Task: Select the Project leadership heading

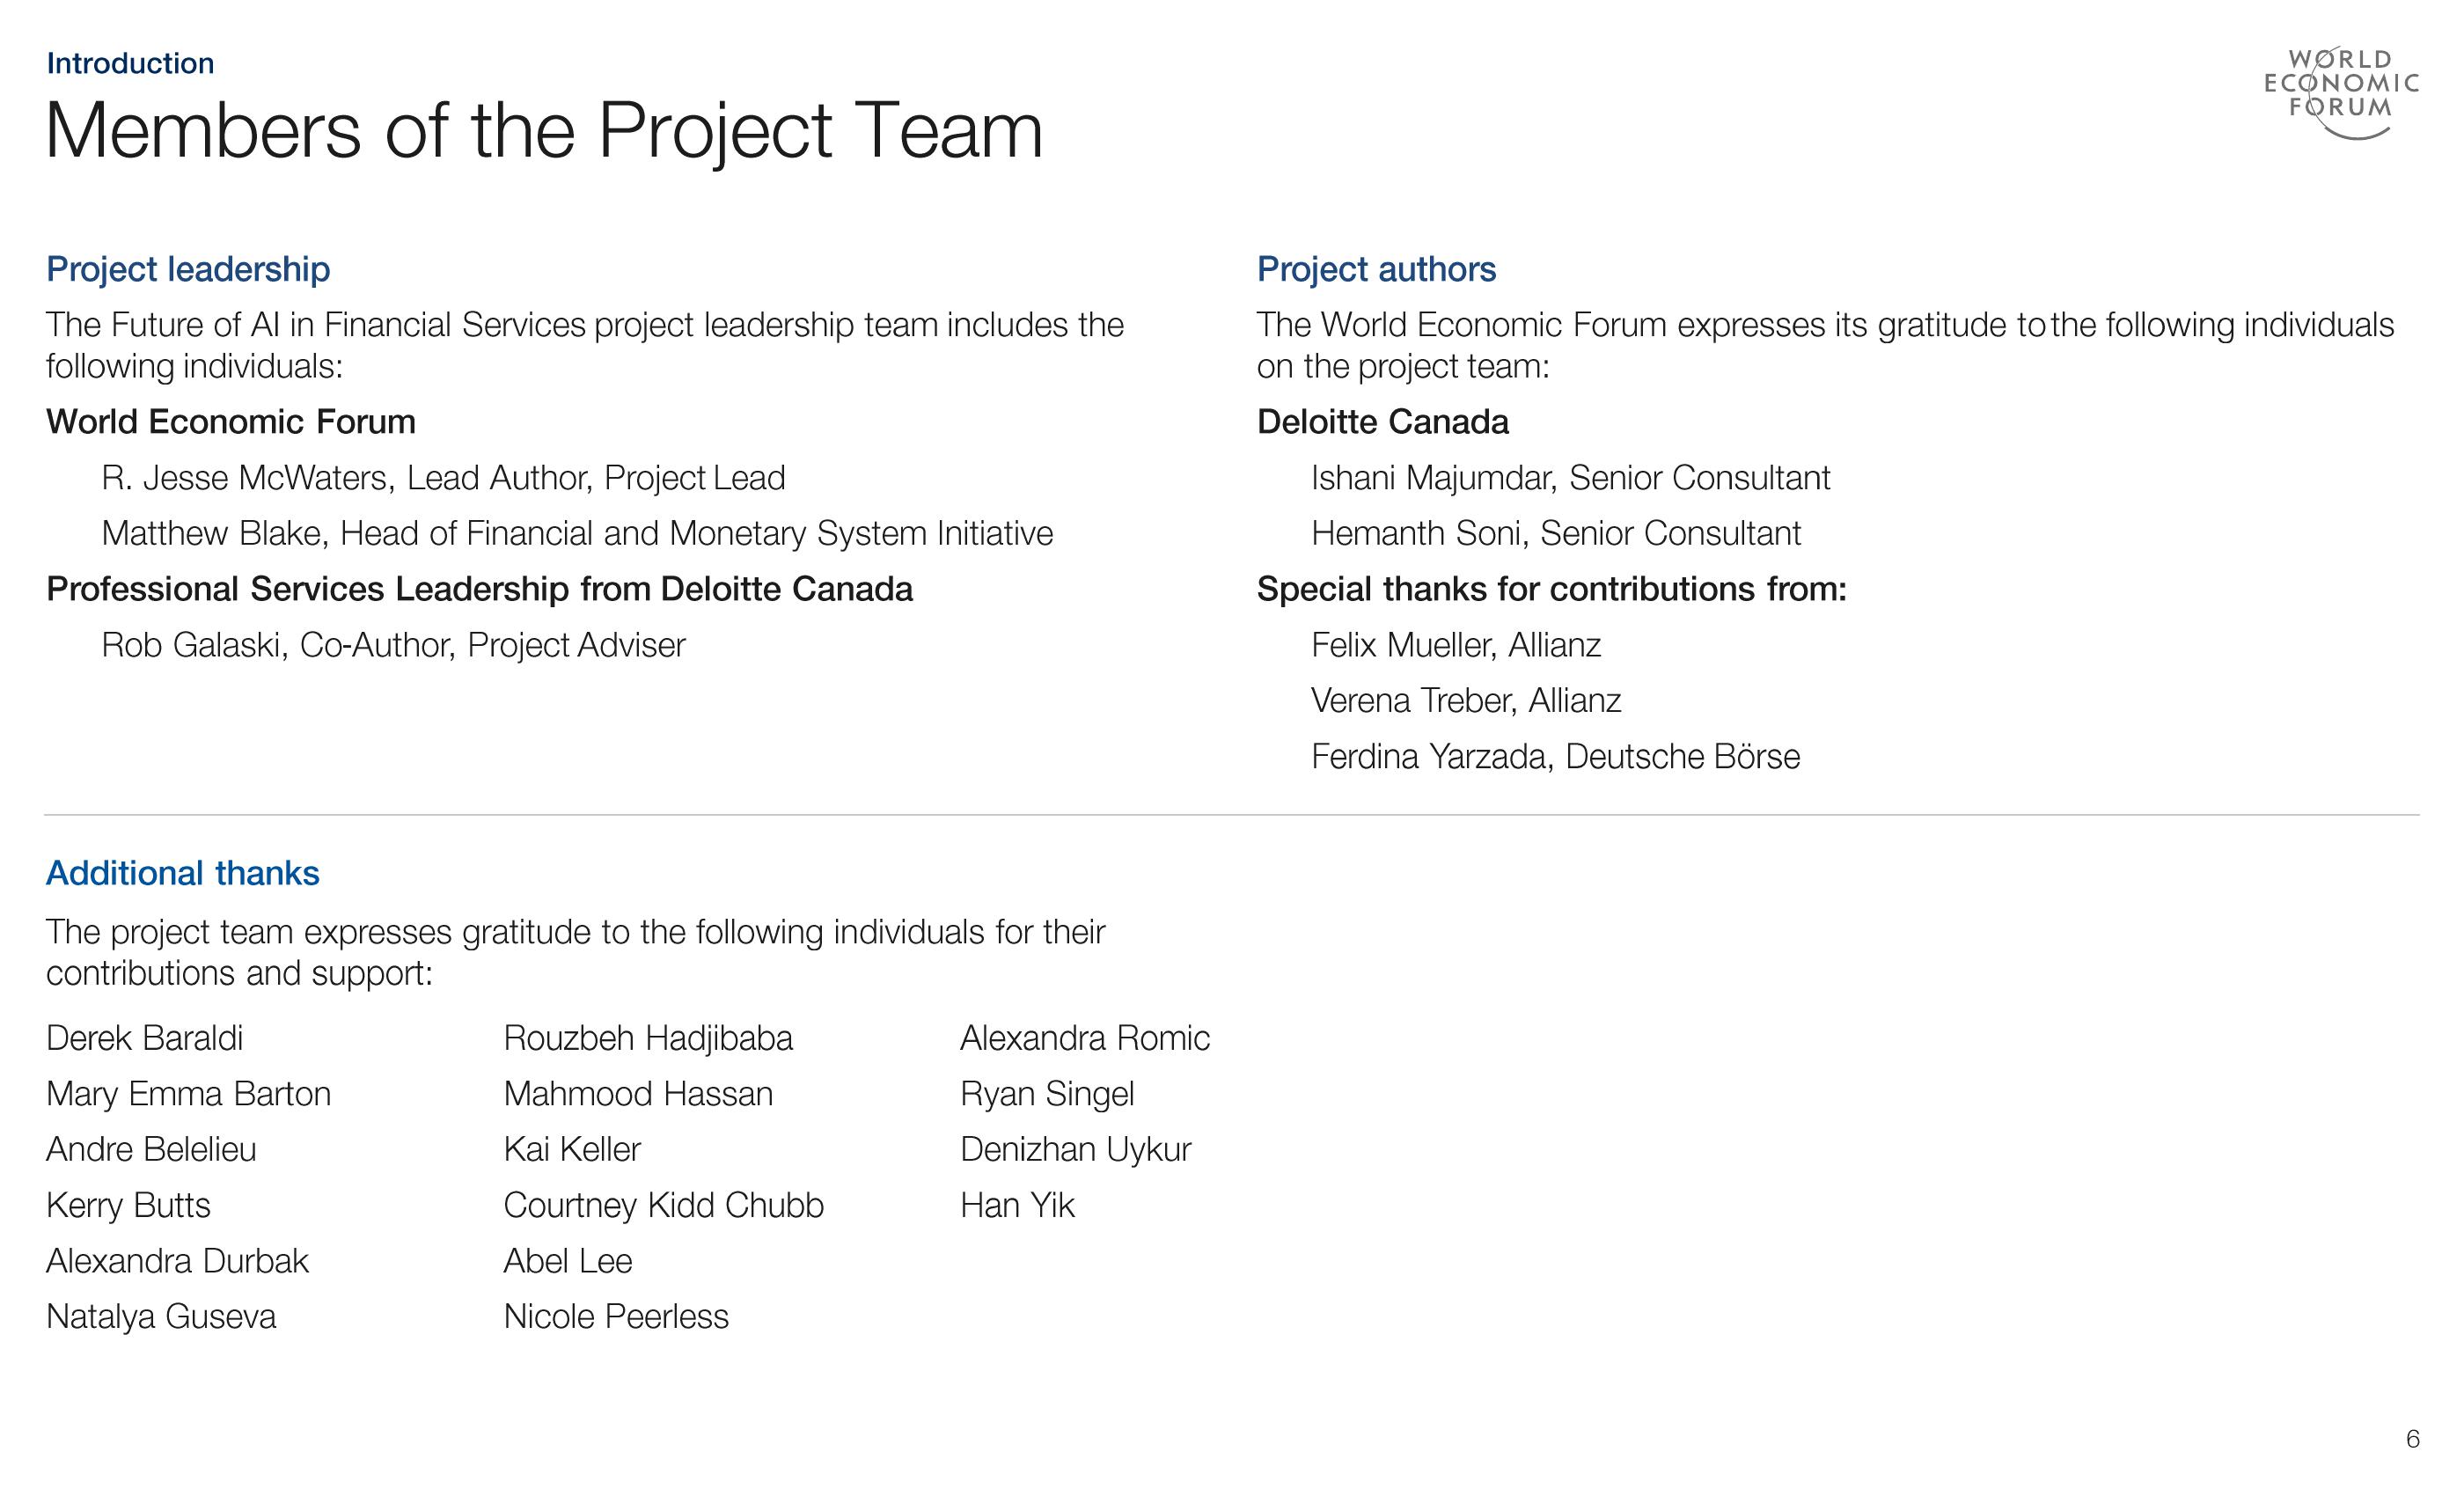Action: click(188, 270)
